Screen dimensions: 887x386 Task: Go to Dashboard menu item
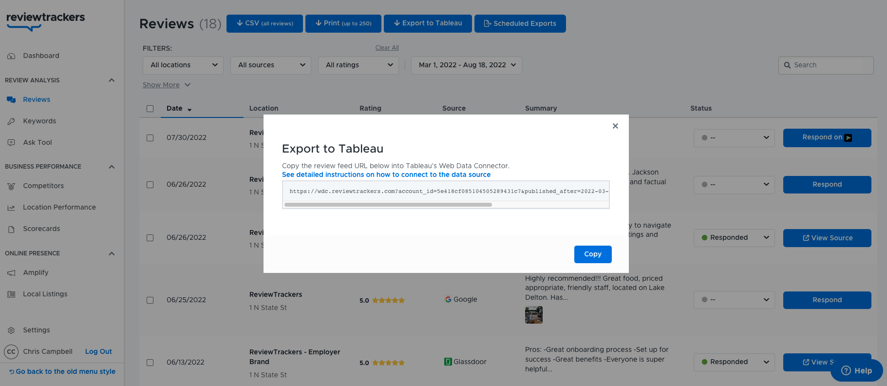click(x=41, y=56)
